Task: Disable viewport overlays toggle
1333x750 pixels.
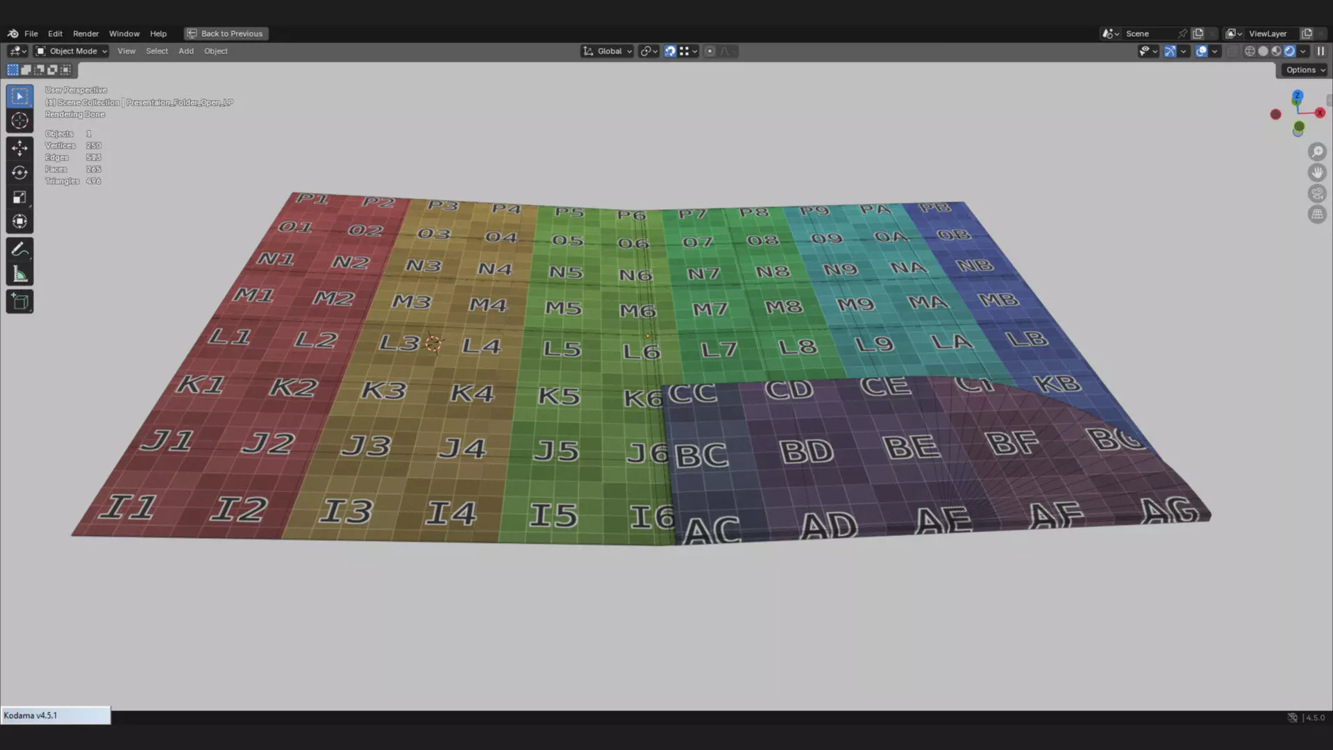Action: 1201,51
